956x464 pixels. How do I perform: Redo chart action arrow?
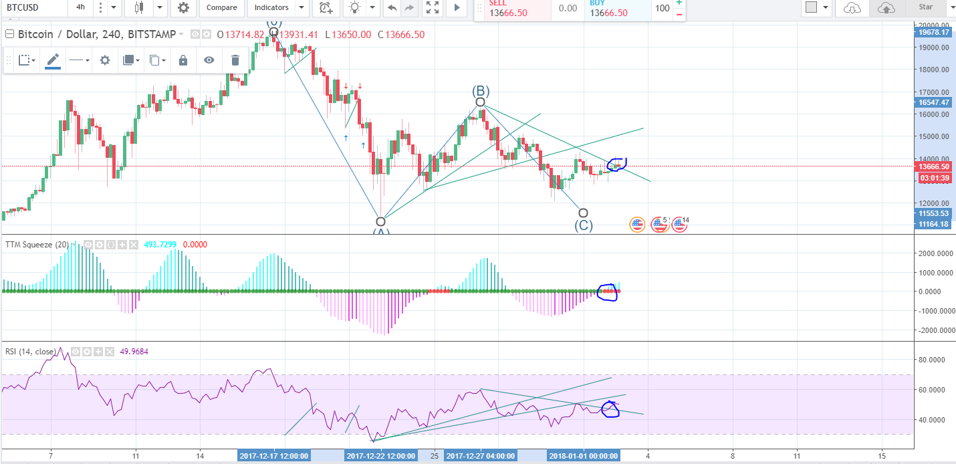(x=408, y=7)
